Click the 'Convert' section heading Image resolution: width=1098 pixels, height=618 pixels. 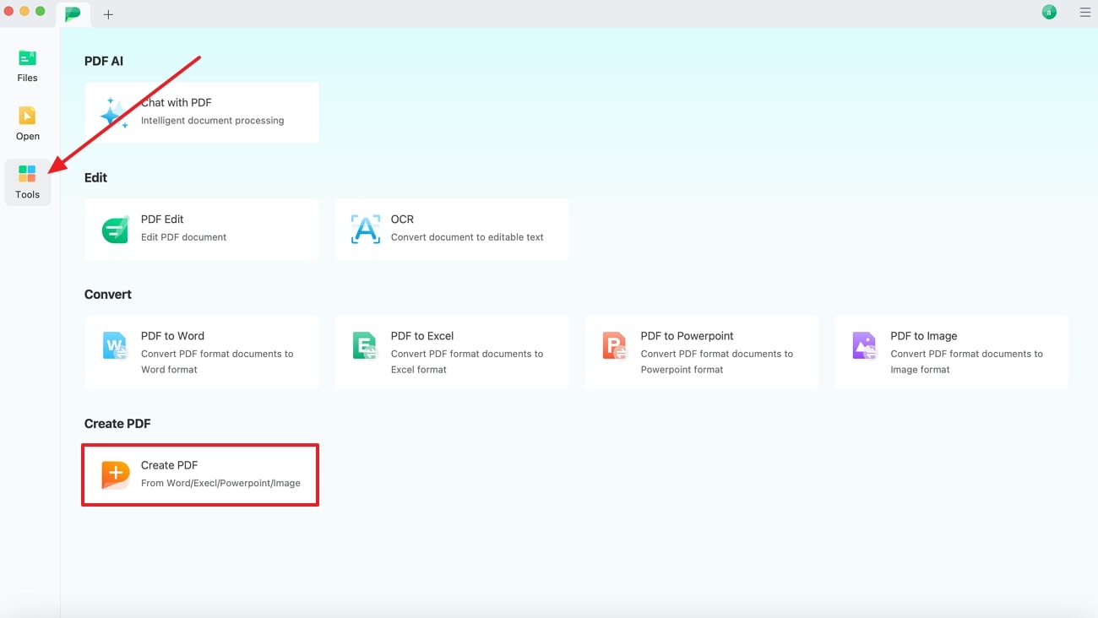(108, 294)
